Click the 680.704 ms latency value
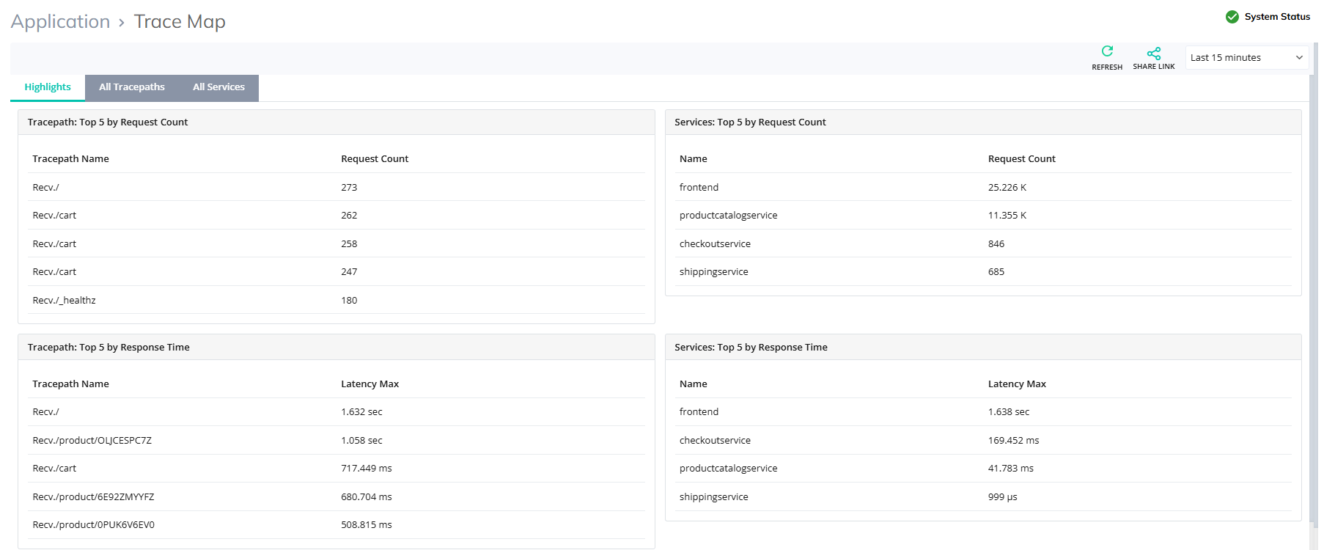 click(366, 497)
